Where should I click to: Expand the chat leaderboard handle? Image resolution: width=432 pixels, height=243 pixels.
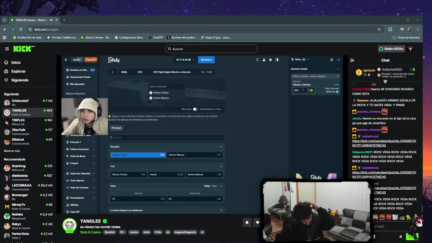pyautogui.click(x=385, y=81)
